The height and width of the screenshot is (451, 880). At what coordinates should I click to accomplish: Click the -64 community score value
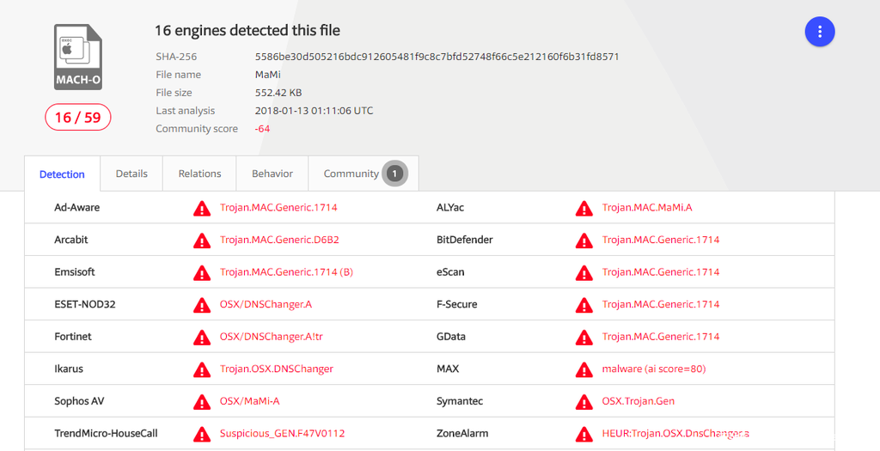point(262,129)
